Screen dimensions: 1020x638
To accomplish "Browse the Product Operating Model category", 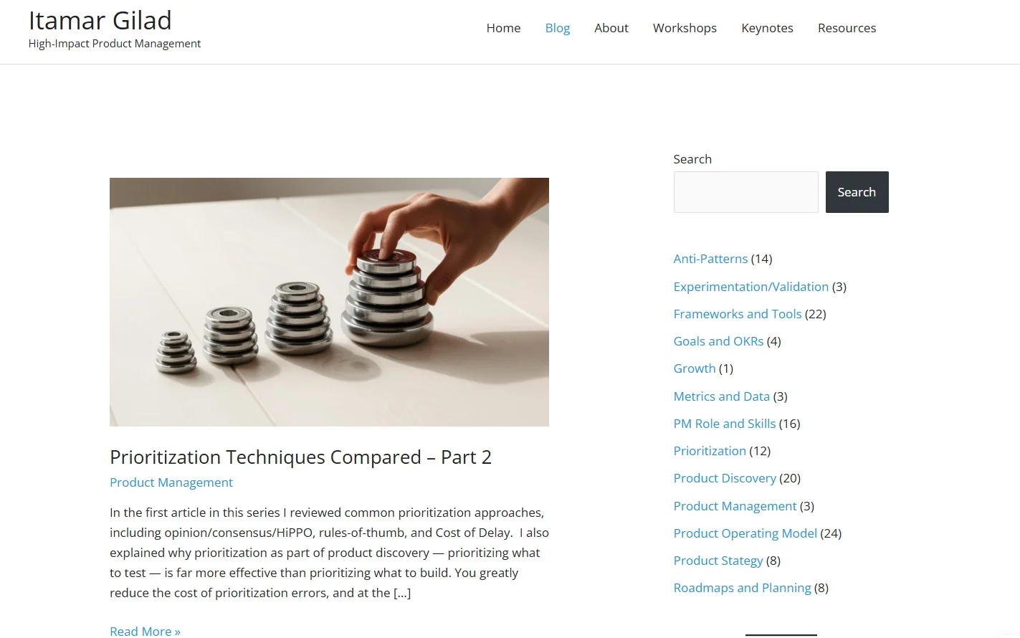I will (745, 533).
